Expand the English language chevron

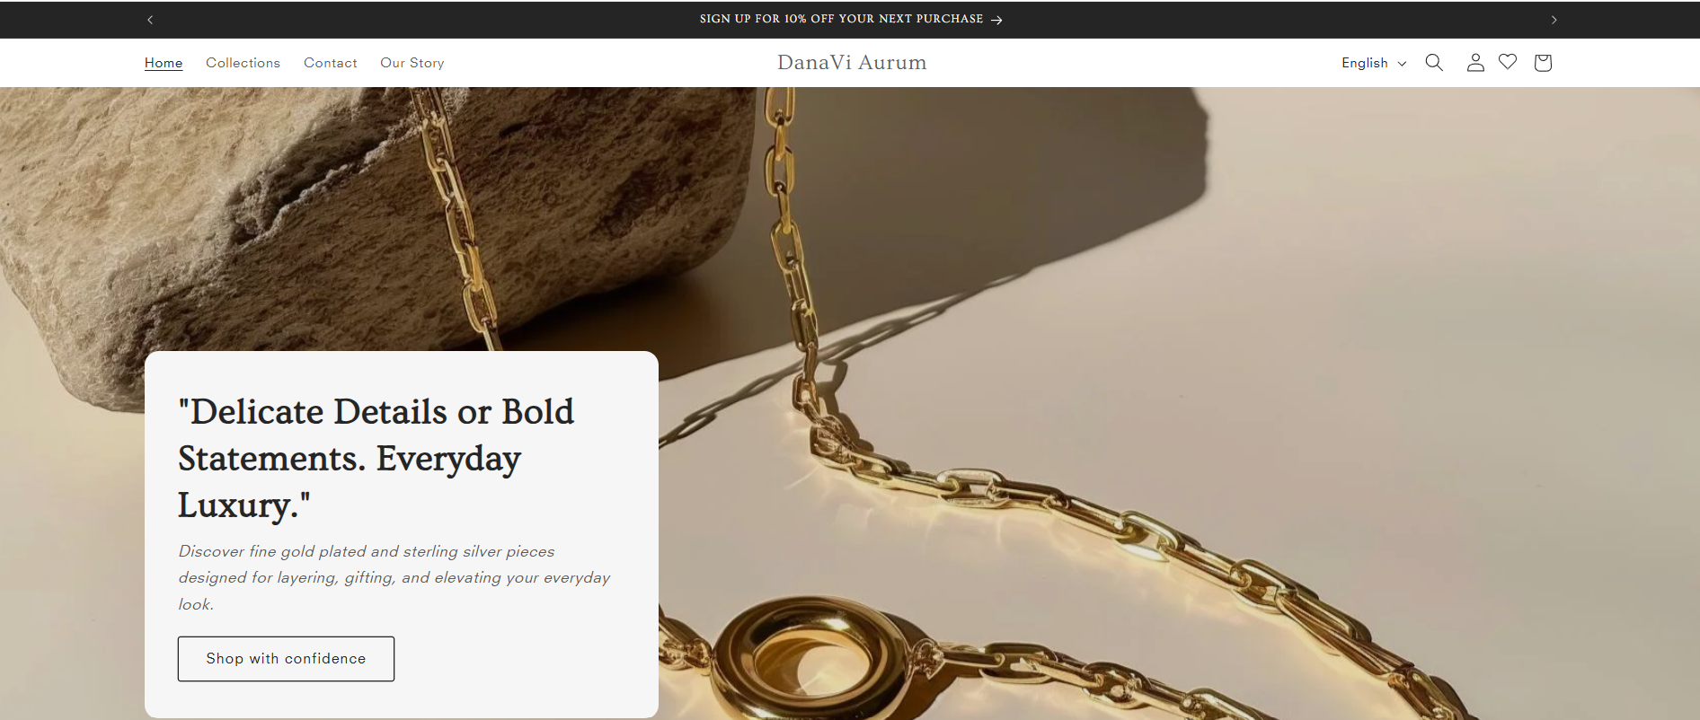(1402, 64)
